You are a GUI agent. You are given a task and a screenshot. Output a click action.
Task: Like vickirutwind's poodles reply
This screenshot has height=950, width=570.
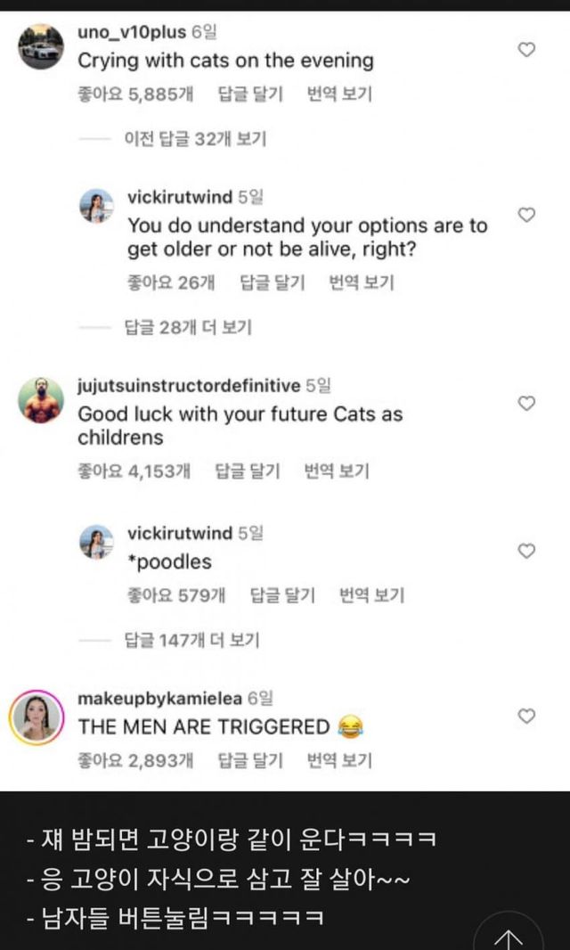526,551
